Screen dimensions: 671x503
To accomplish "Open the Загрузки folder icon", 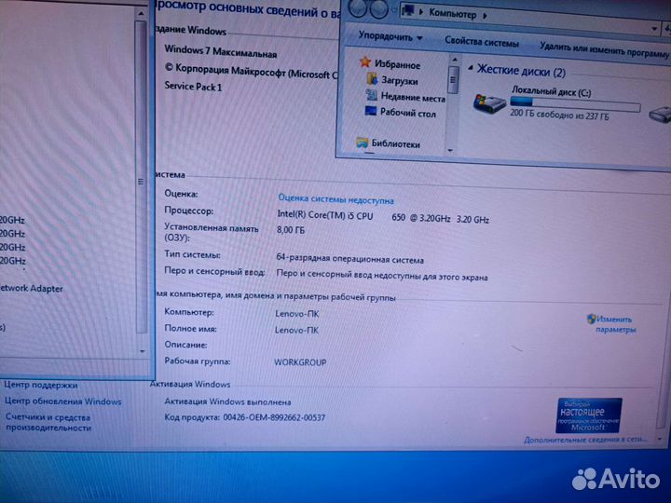I will [x=372, y=78].
